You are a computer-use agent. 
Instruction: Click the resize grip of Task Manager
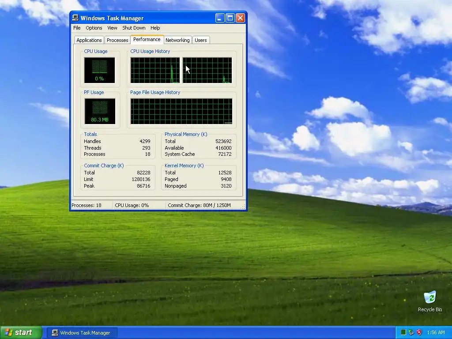[x=243, y=207]
